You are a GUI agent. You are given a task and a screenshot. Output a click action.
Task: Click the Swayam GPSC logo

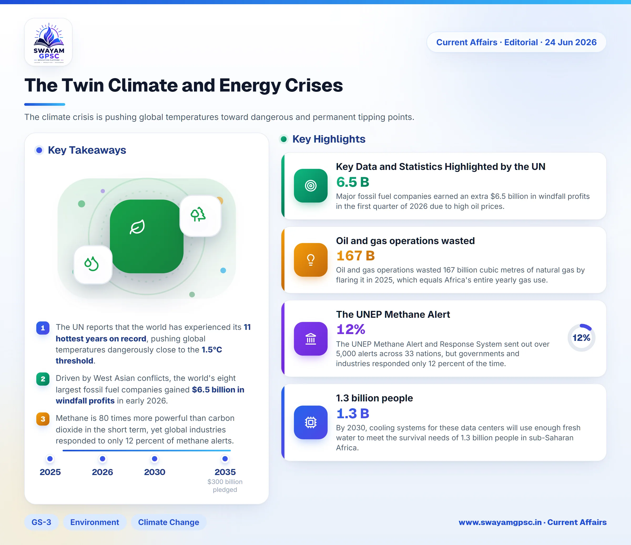pos(48,42)
